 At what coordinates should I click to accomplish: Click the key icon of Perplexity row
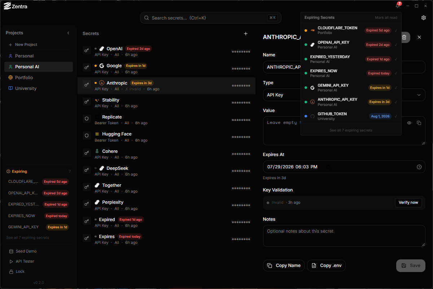[x=87, y=204]
